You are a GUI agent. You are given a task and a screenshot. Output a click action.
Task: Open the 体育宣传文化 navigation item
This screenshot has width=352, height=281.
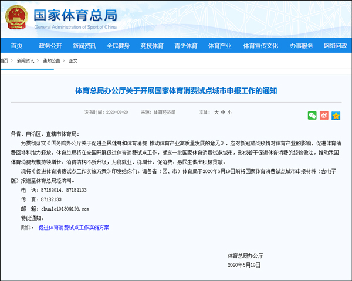(x=260, y=46)
